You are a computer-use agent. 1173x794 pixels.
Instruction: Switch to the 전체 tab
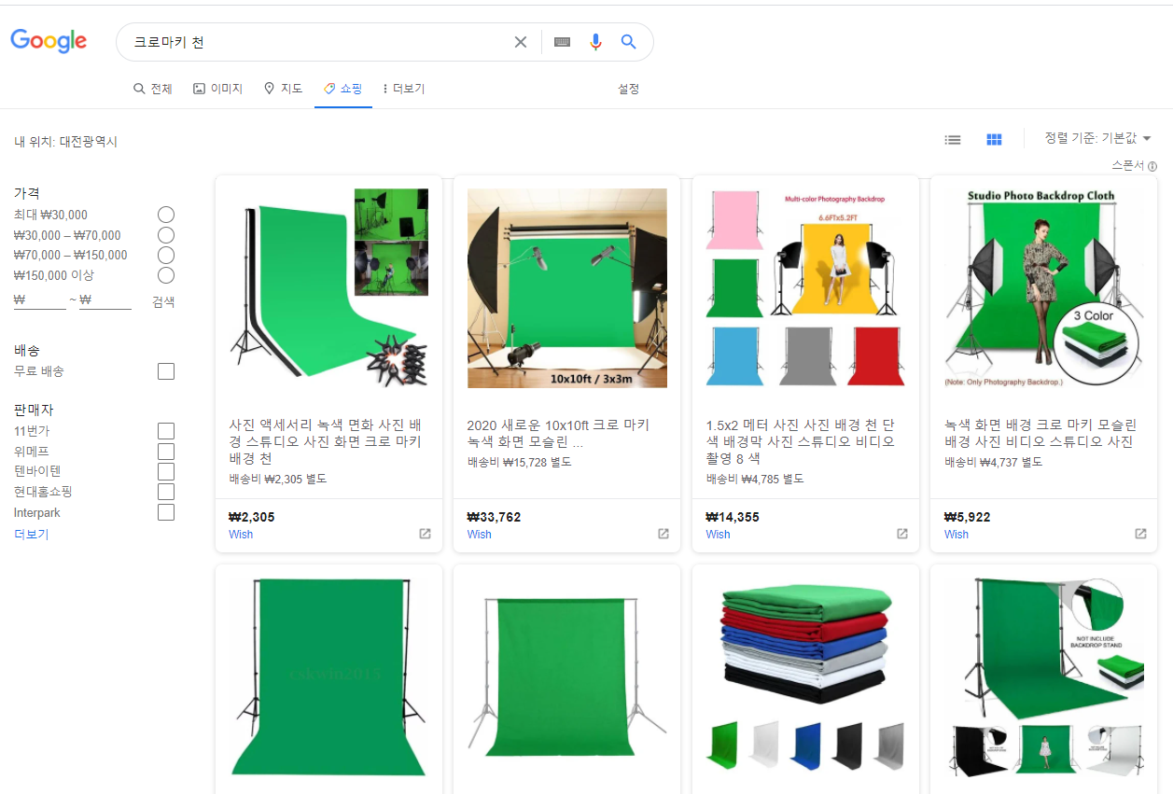153,89
